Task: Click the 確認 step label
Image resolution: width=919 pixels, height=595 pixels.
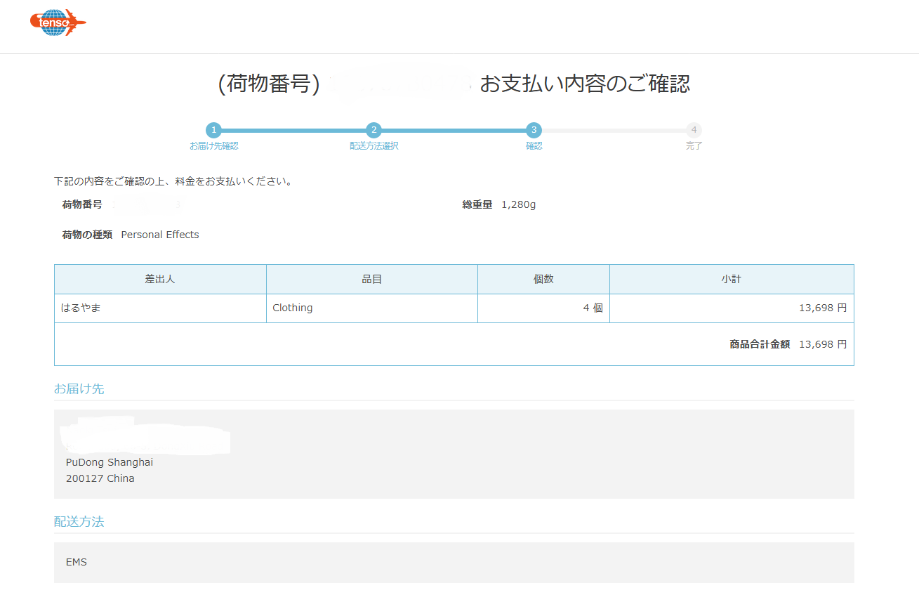Action: pyautogui.click(x=534, y=146)
